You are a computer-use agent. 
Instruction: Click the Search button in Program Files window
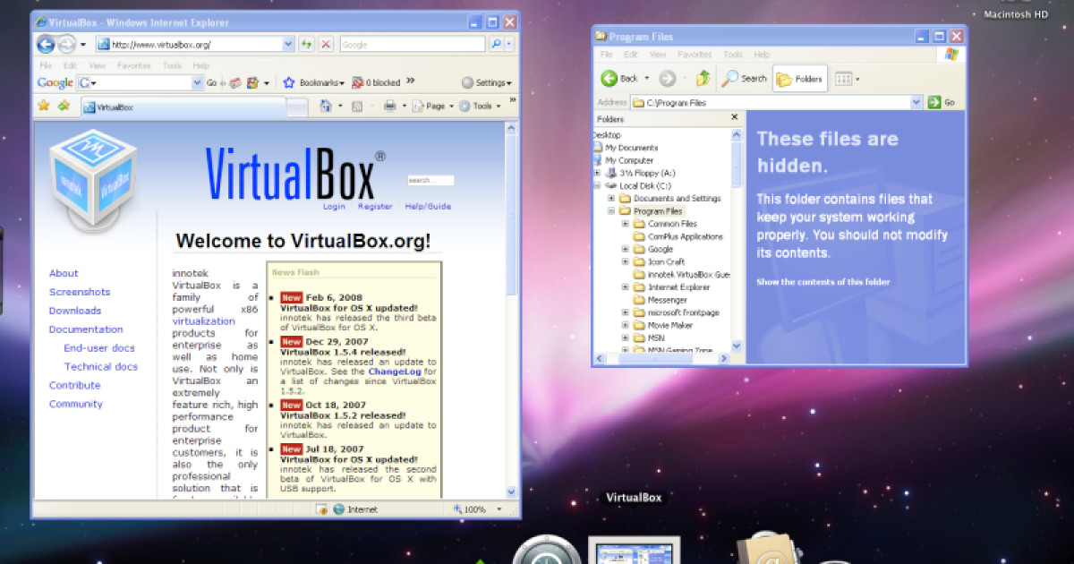tap(745, 78)
